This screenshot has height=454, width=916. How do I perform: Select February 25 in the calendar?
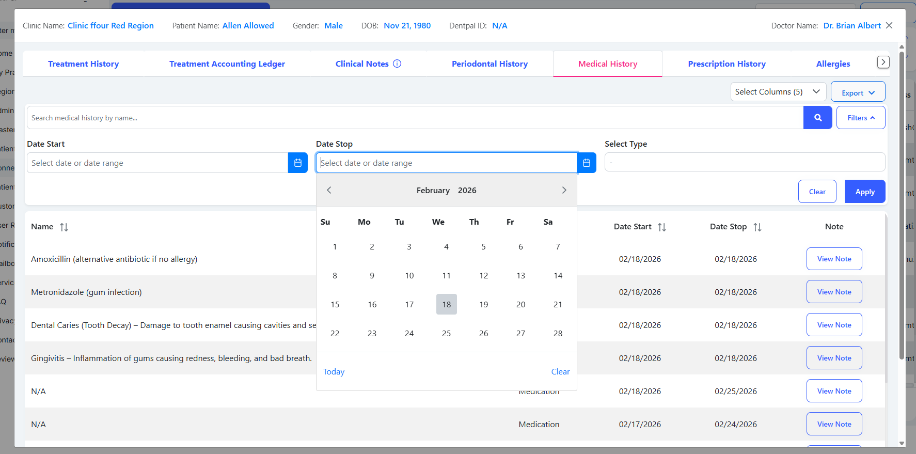tap(446, 333)
